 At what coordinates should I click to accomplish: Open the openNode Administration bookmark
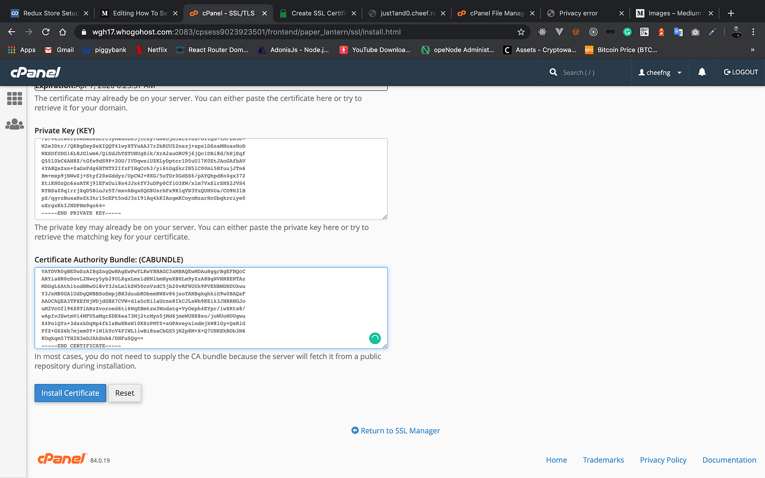(x=457, y=50)
